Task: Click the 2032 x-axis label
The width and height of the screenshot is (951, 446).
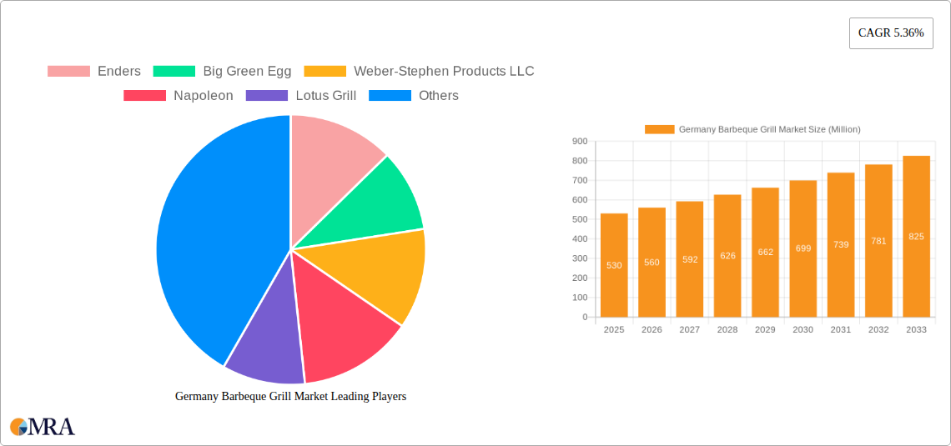Action: (878, 329)
